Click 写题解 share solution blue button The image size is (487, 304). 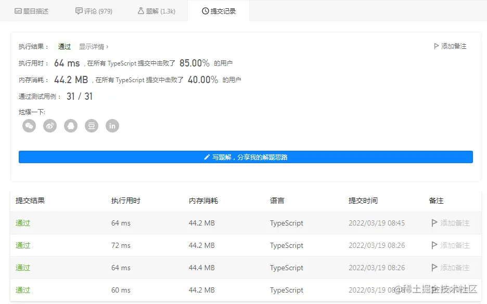pos(246,157)
